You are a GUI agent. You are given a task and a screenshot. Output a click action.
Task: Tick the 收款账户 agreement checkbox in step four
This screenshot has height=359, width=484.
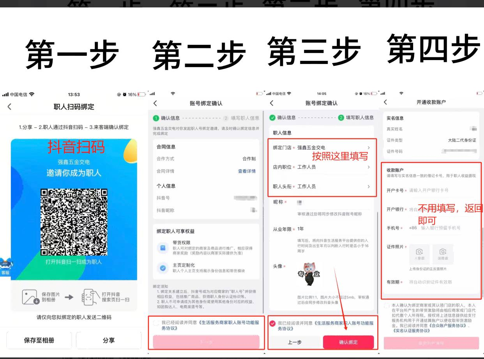pyautogui.click(x=386, y=306)
